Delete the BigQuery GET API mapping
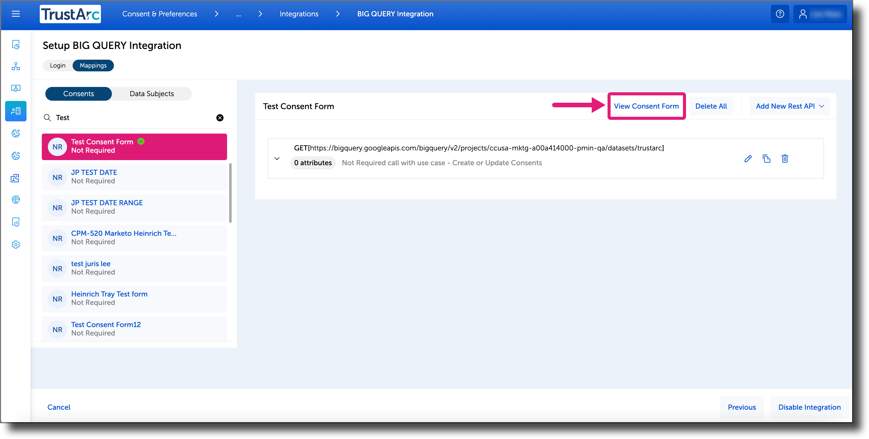 tap(785, 159)
